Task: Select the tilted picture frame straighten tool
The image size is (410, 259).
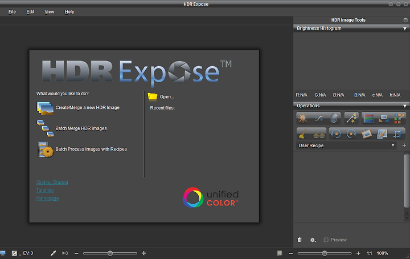Action: pos(367,134)
